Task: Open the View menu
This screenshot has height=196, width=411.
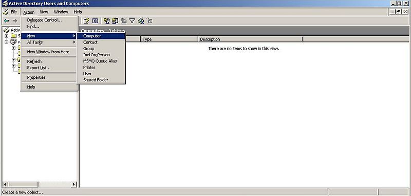Action: click(x=44, y=12)
